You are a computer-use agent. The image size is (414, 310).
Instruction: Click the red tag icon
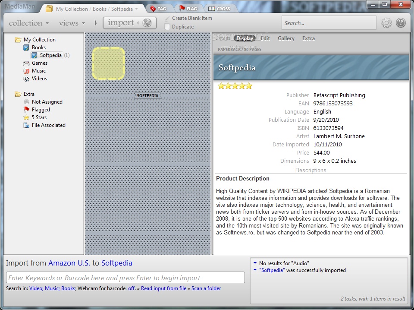[x=153, y=9]
